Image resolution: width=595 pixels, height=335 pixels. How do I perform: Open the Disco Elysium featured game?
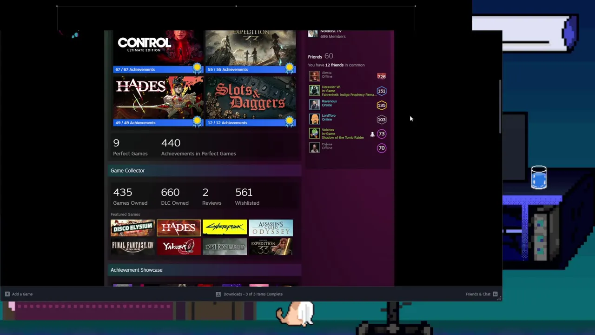coord(132,228)
